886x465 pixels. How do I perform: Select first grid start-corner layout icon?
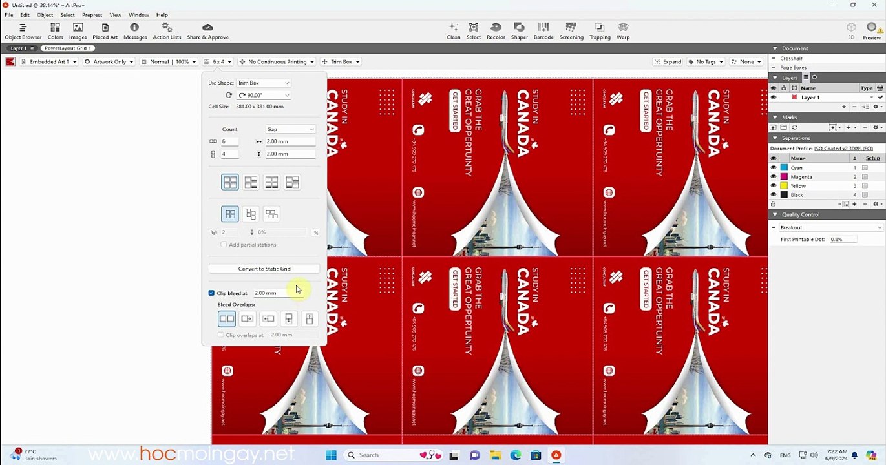point(230,182)
